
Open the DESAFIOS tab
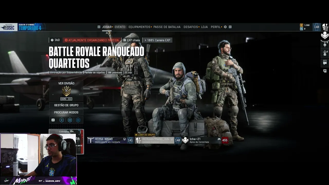[x=191, y=27]
